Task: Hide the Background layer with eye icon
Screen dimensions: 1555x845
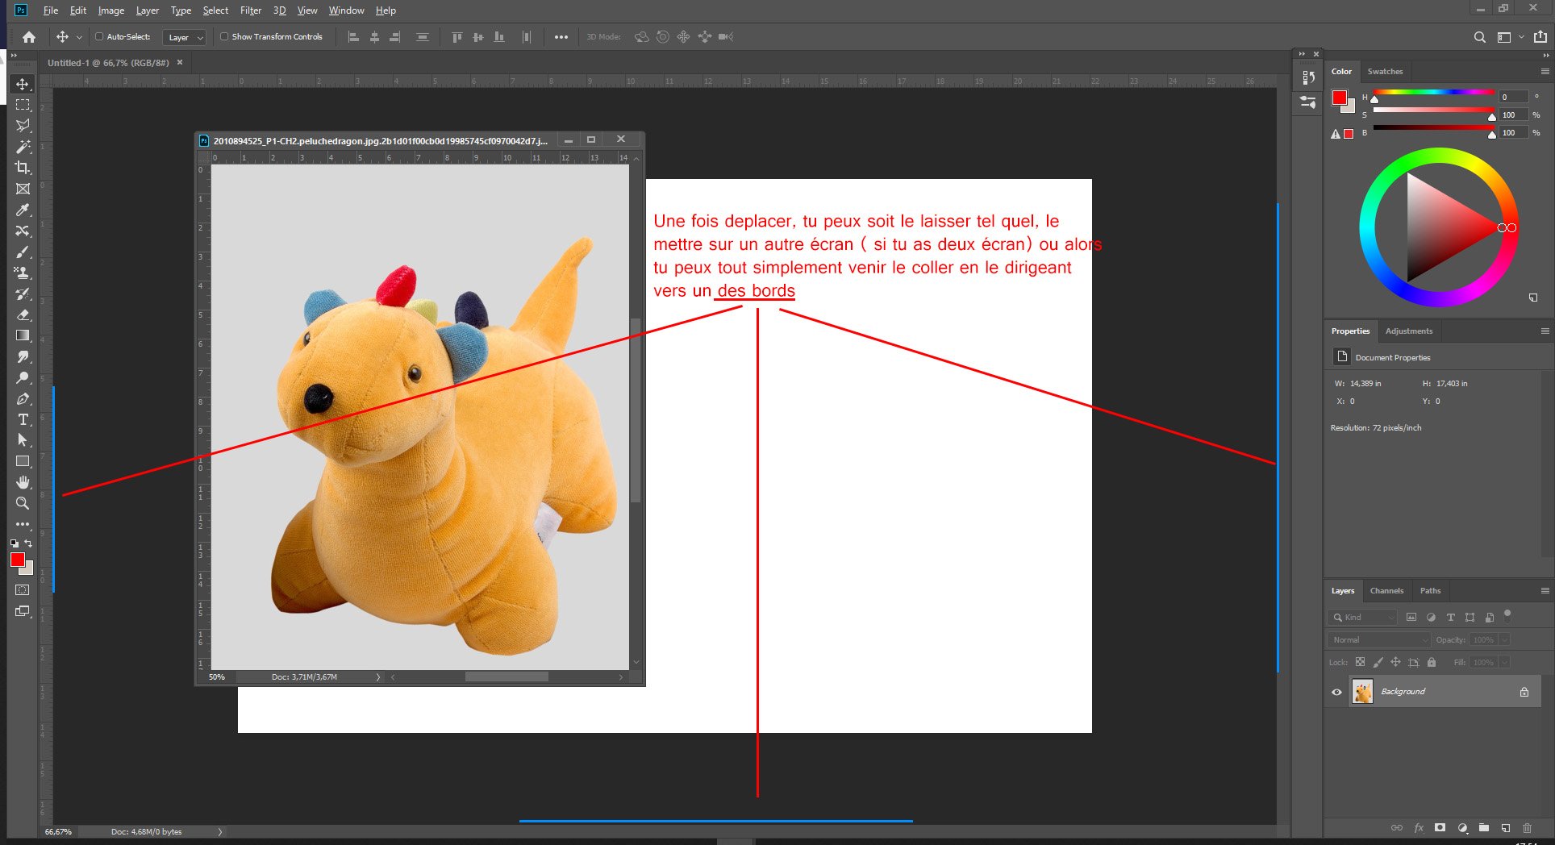Action: [x=1336, y=692]
